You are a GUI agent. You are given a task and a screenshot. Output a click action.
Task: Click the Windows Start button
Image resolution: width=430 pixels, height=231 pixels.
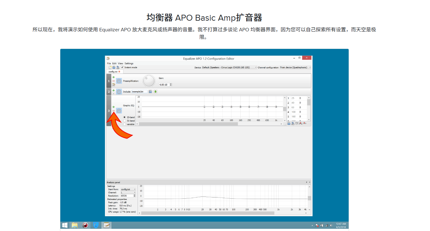click(x=65, y=225)
